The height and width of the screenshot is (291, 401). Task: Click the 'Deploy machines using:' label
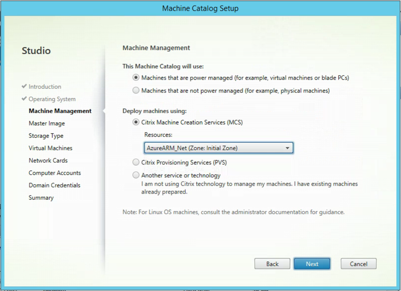point(155,111)
